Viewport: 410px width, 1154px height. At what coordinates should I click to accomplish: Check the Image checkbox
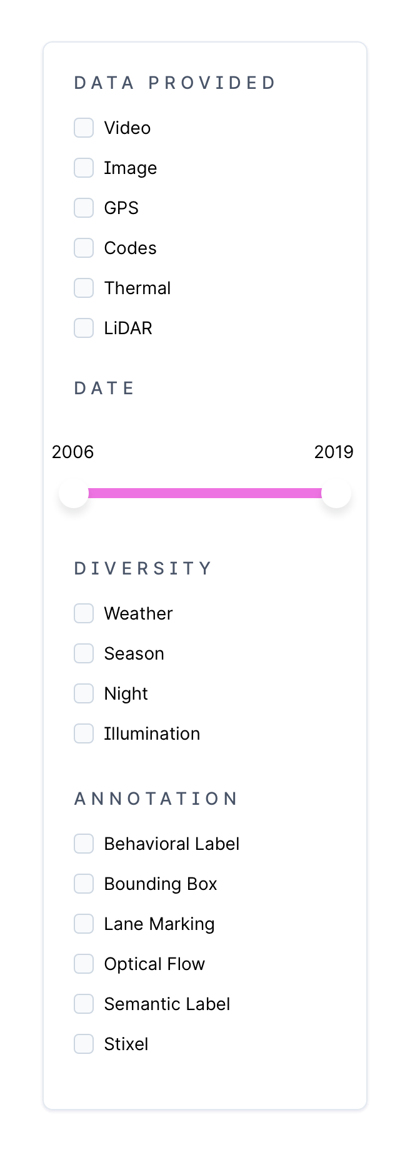click(83, 168)
